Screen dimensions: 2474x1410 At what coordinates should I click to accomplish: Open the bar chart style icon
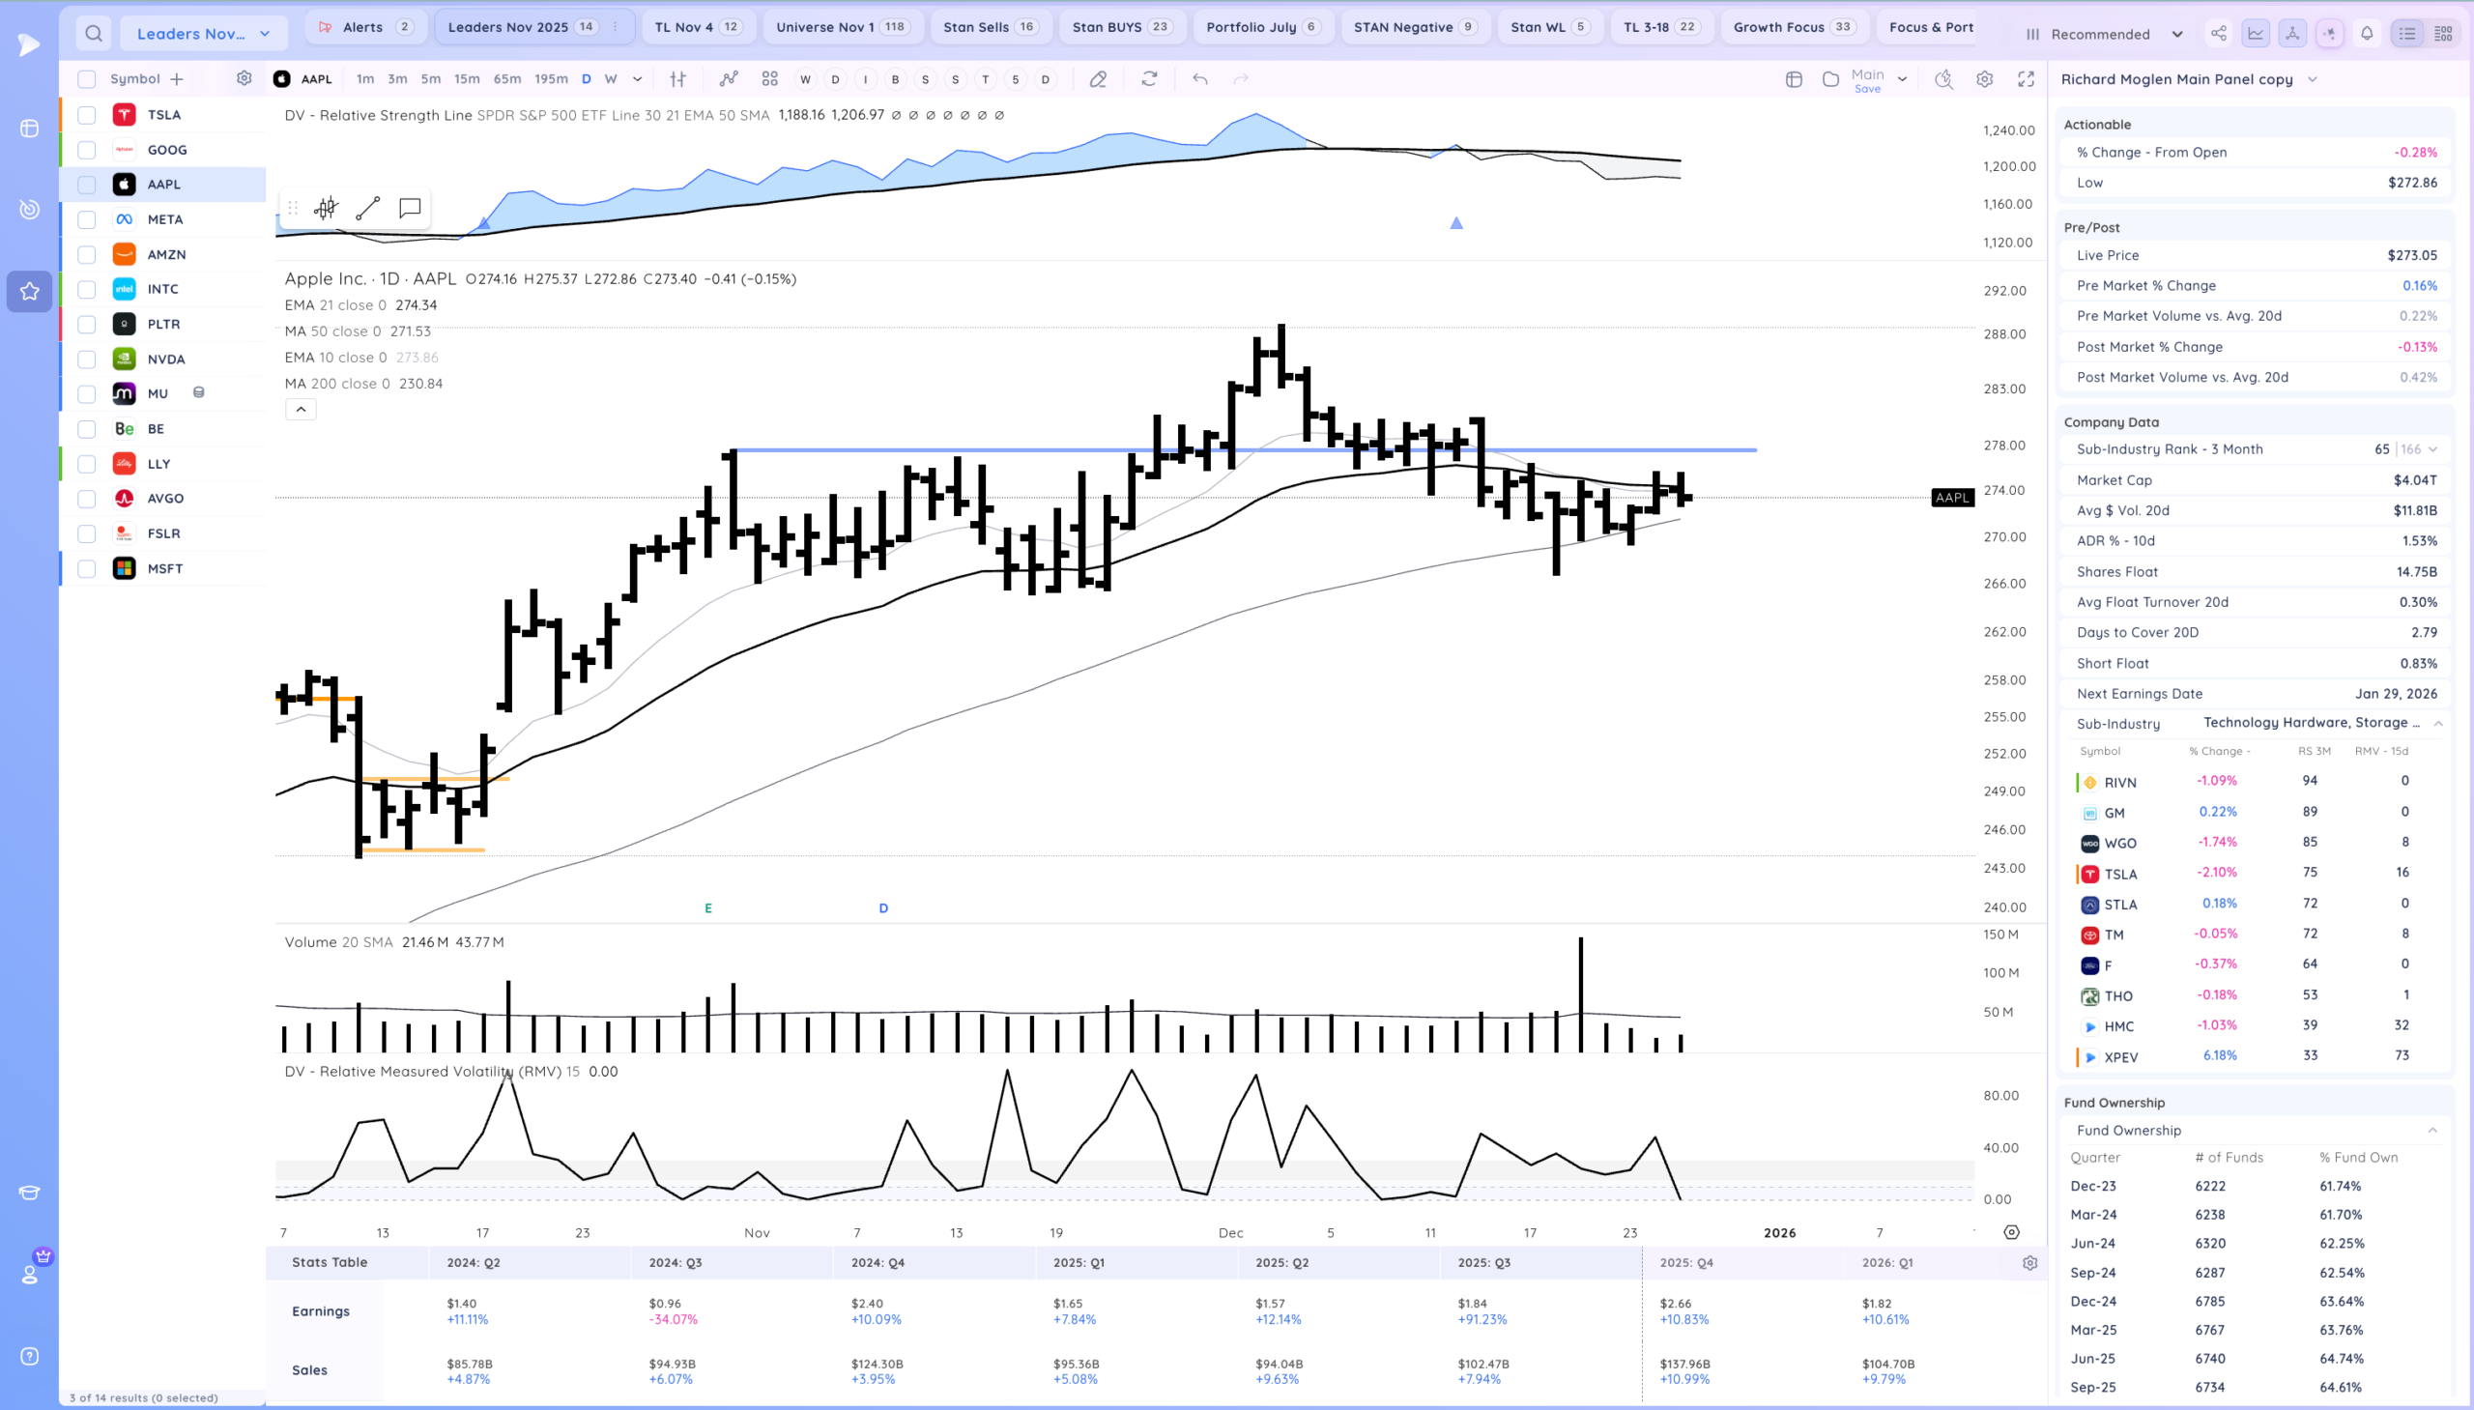point(677,79)
